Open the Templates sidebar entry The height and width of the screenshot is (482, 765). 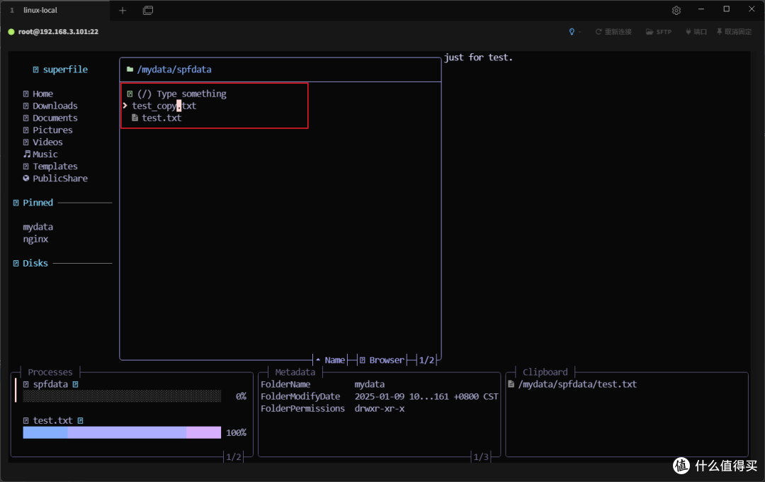(x=50, y=167)
